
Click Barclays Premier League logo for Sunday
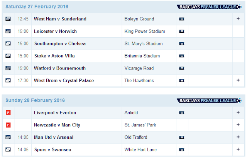(209, 101)
